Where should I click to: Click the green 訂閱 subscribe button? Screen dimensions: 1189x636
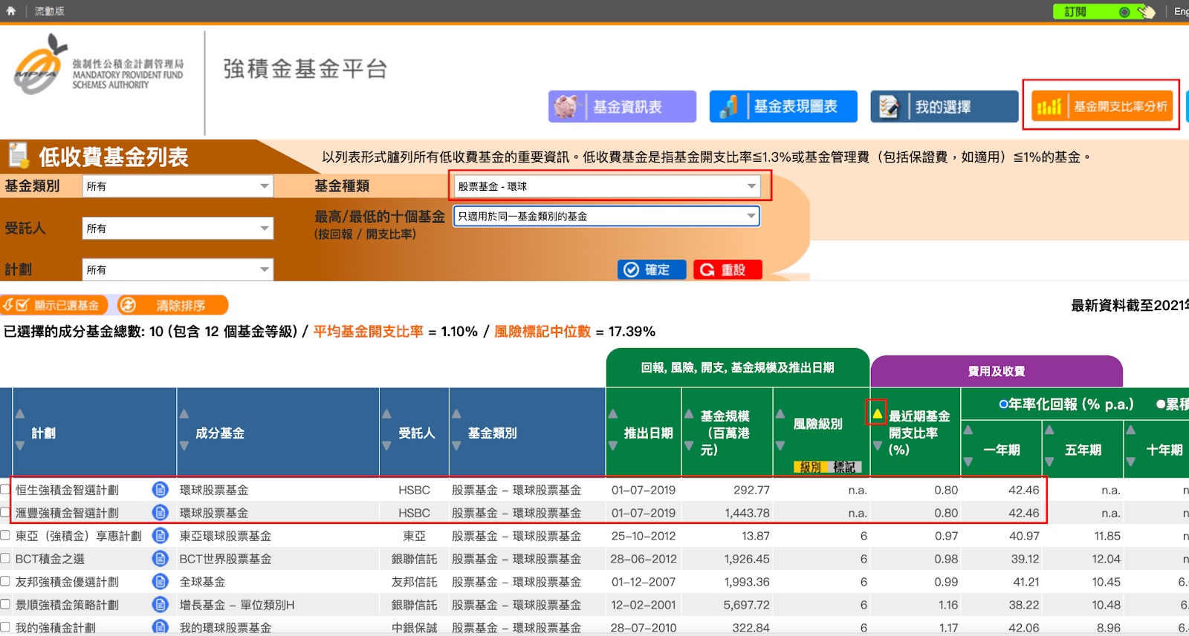(x=1104, y=11)
